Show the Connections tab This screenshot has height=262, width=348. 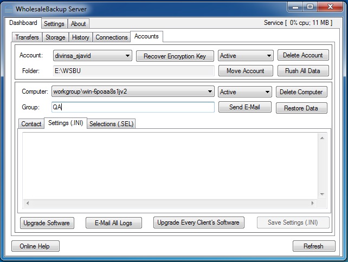tap(112, 37)
